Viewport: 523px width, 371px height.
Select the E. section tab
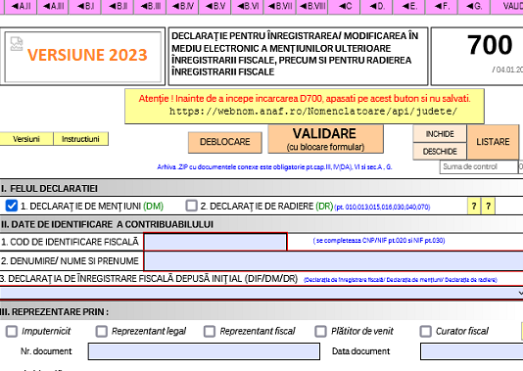point(409,6)
